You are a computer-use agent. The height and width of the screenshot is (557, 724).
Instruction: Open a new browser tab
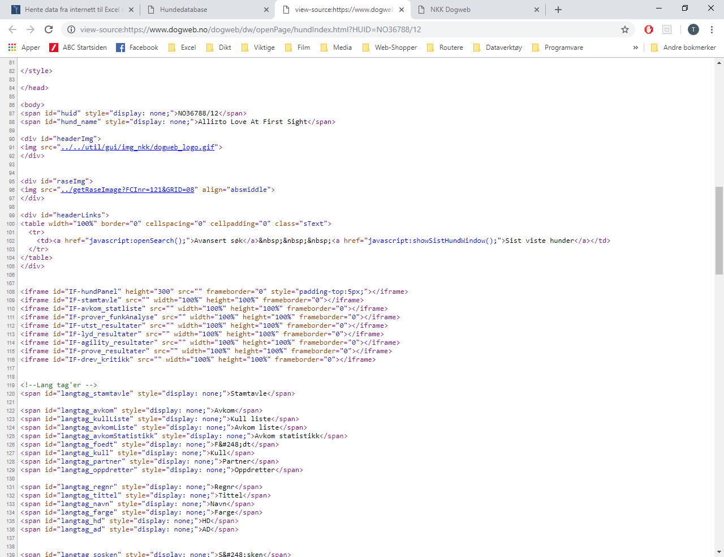tap(558, 10)
